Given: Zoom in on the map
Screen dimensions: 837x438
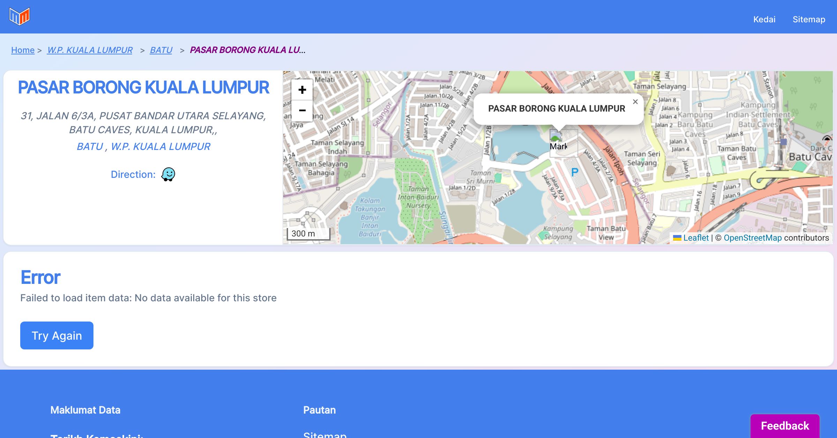Looking at the screenshot, I should point(302,90).
